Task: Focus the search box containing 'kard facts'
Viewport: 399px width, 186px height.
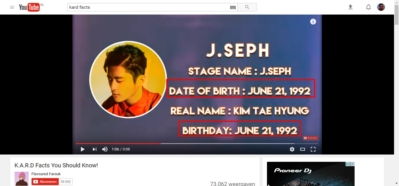Action: tap(148, 7)
